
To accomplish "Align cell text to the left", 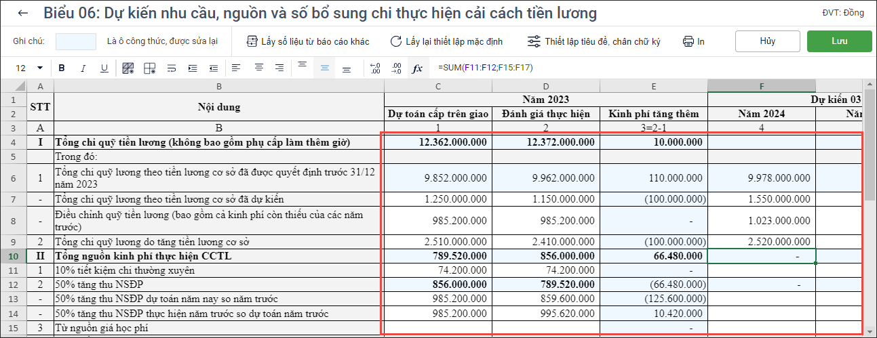I will click(x=236, y=68).
